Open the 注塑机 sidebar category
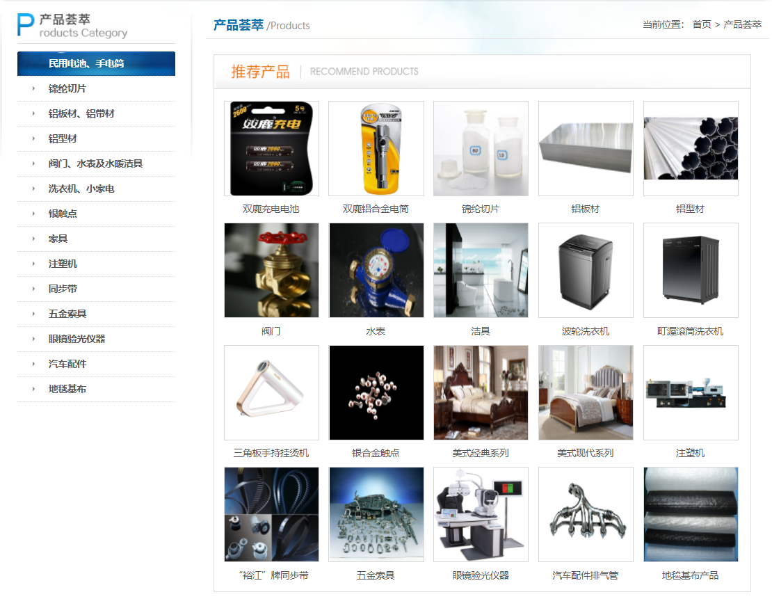Screen dimensions: 772x599 63,264
